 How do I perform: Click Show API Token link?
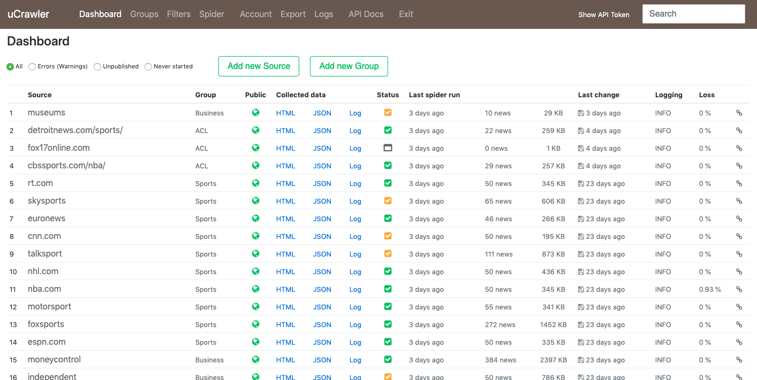point(604,15)
